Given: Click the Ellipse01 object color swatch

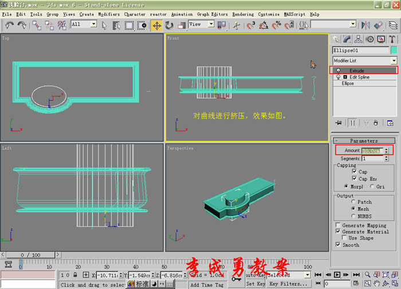Looking at the screenshot, I should [x=394, y=50].
